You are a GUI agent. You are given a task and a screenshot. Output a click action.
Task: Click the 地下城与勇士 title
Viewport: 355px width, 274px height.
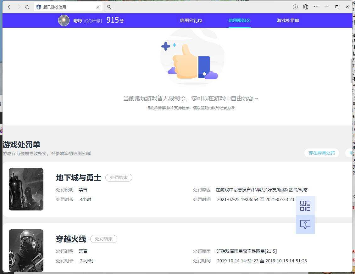coord(78,177)
